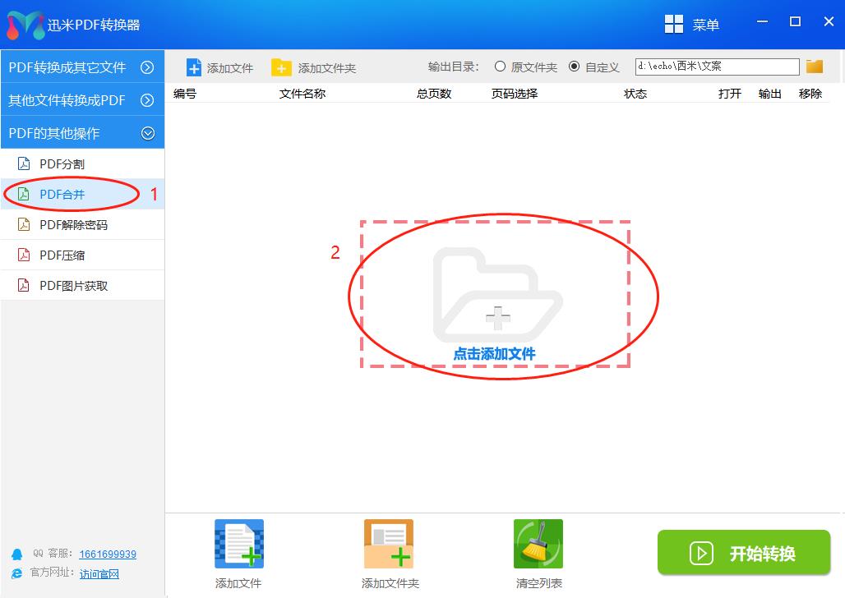845x598 pixels.
Task: Click the 添加文件 toolbar icon
Action: pos(219,67)
